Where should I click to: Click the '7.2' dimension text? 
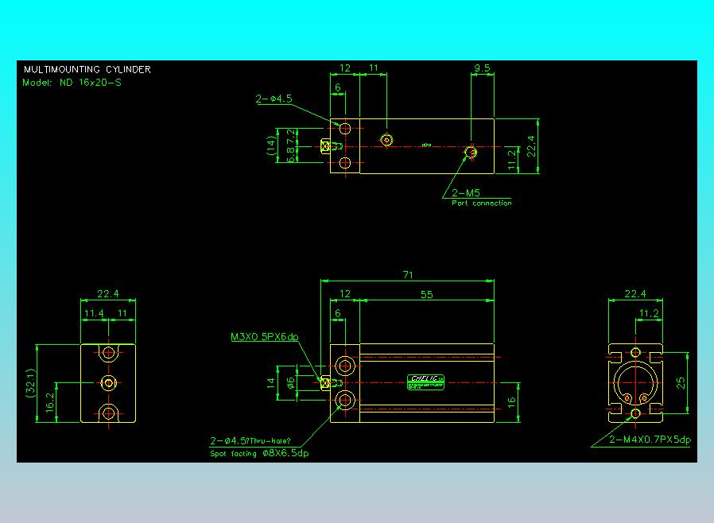click(x=290, y=137)
